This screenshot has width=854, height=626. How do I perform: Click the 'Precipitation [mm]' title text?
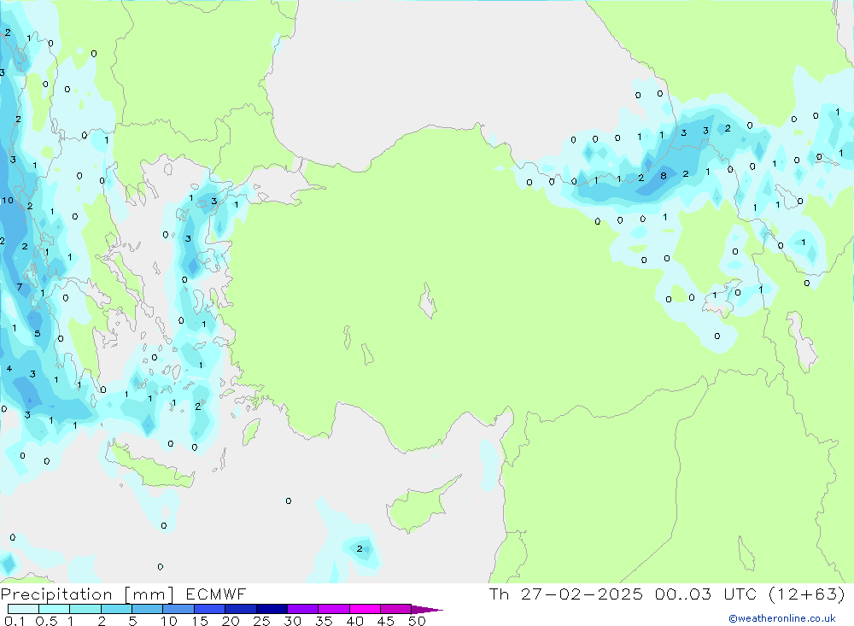click(88, 594)
